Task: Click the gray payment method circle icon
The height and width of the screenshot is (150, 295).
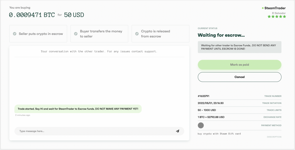Action: pos(201,125)
